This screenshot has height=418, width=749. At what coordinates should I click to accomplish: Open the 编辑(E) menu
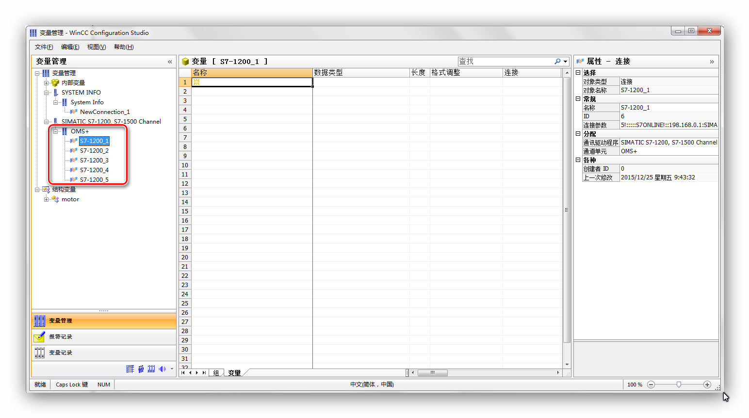pyautogui.click(x=70, y=47)
